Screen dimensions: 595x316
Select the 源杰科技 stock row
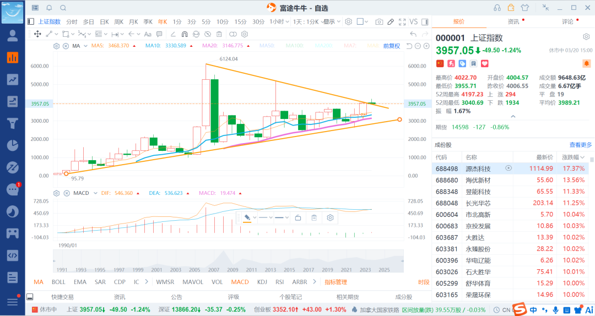tap(478, 168)
